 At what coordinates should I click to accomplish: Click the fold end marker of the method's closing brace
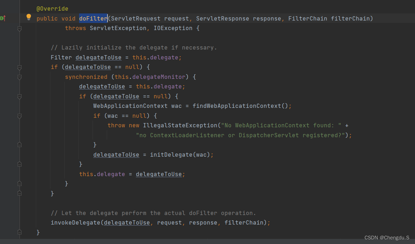[x=20, y=232]
